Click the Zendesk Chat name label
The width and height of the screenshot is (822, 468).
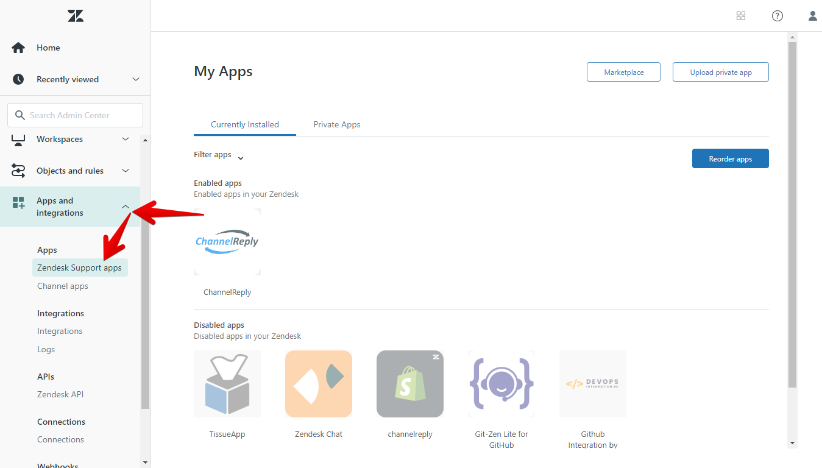pos(319,434)
